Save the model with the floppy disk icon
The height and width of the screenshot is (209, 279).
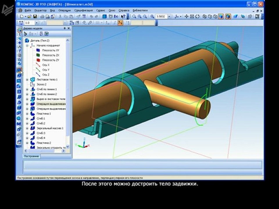click(x=35, y=17)
